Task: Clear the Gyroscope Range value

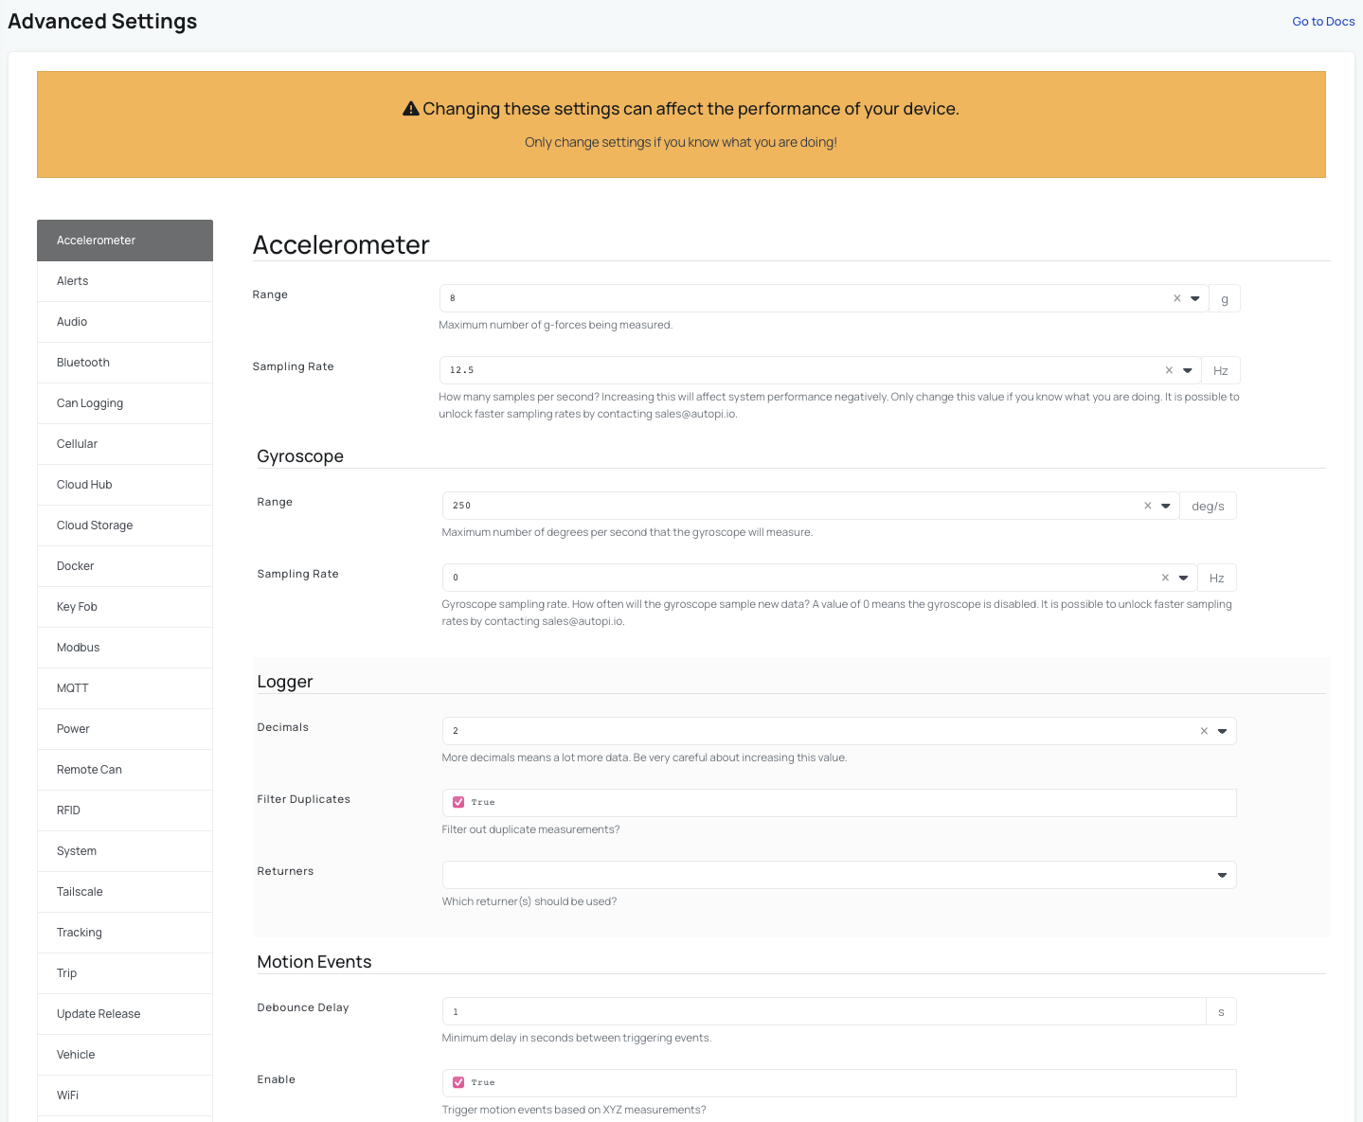Action: point(1148,506)
